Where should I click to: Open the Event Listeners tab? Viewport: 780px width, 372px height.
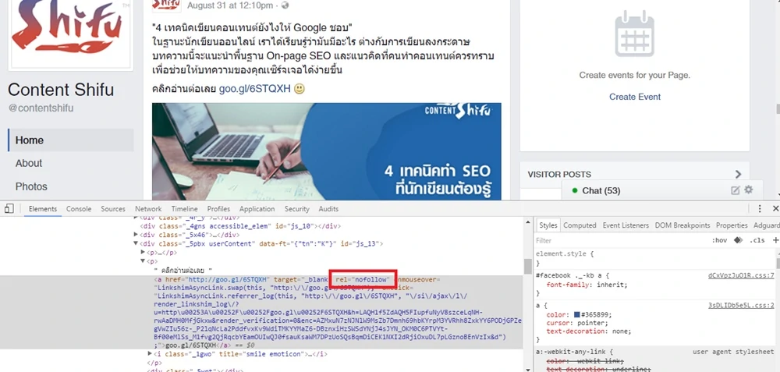point(626,225)
